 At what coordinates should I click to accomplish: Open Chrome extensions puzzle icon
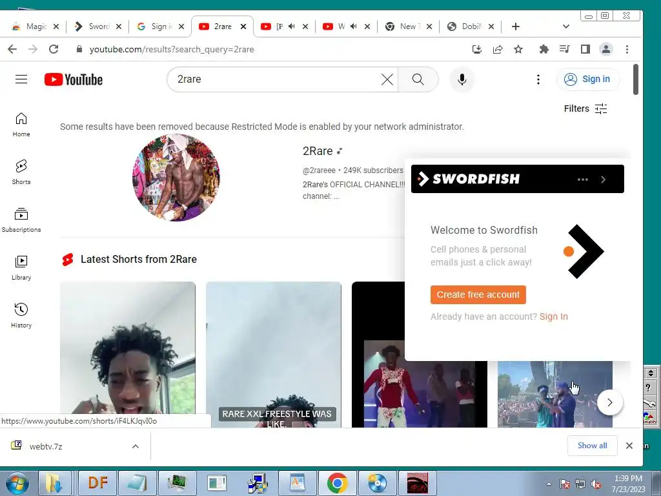[x=544, y=49]
